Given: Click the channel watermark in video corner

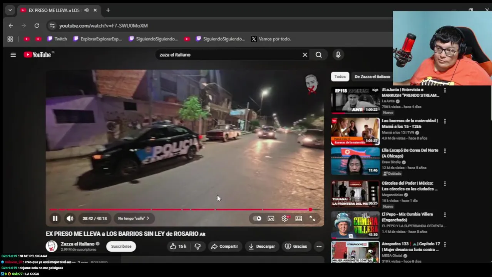Looking at the screenshot, I should point(311,84).
